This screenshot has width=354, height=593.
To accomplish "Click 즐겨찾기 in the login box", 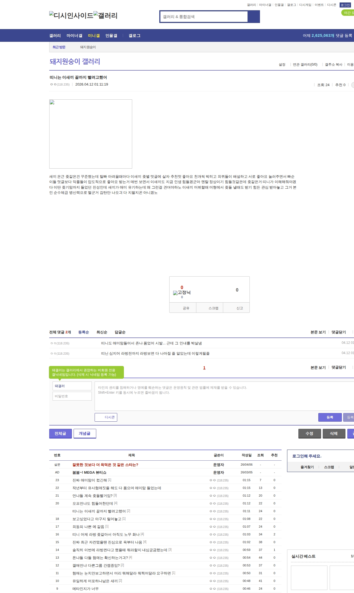I will pyautogui.click(x=307, y=467).
